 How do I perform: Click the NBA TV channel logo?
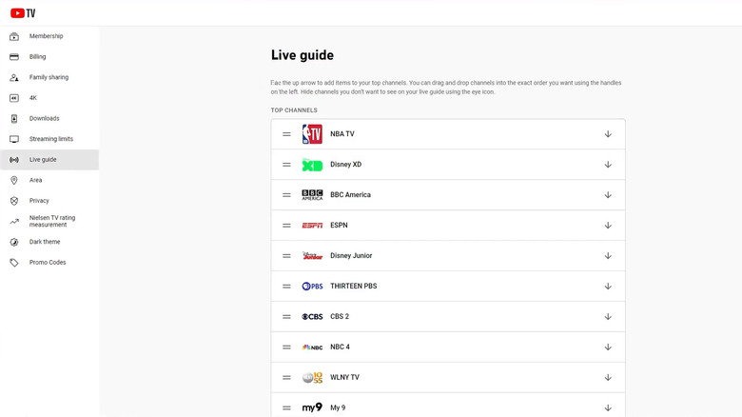(312, 134)
